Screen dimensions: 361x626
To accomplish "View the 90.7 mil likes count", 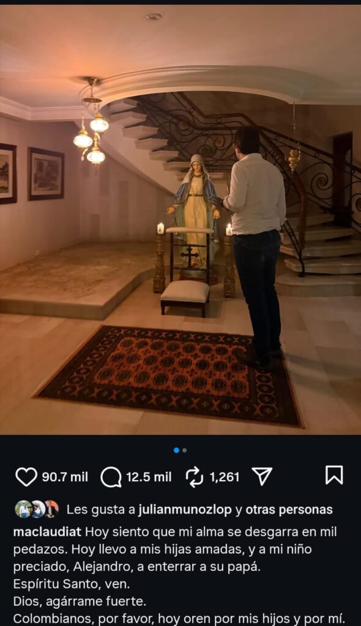I will (65, 477).
